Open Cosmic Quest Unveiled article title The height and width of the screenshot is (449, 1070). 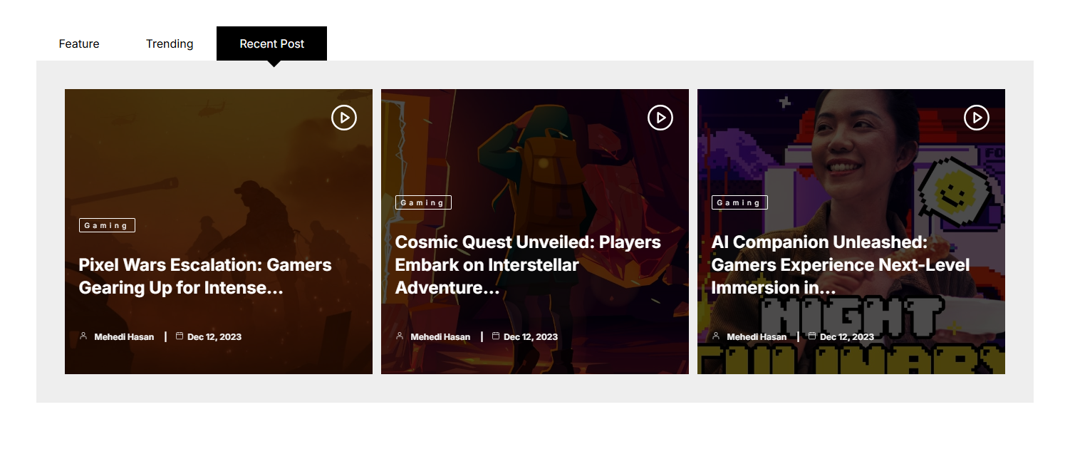click(x=528, y=264)
